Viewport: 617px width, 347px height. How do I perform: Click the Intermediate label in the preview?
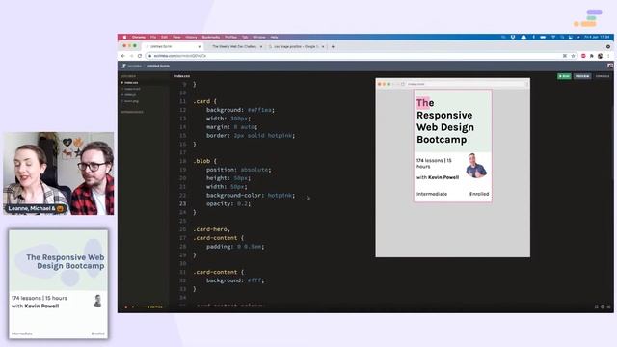pyautogui.click(x=432, y=194)
